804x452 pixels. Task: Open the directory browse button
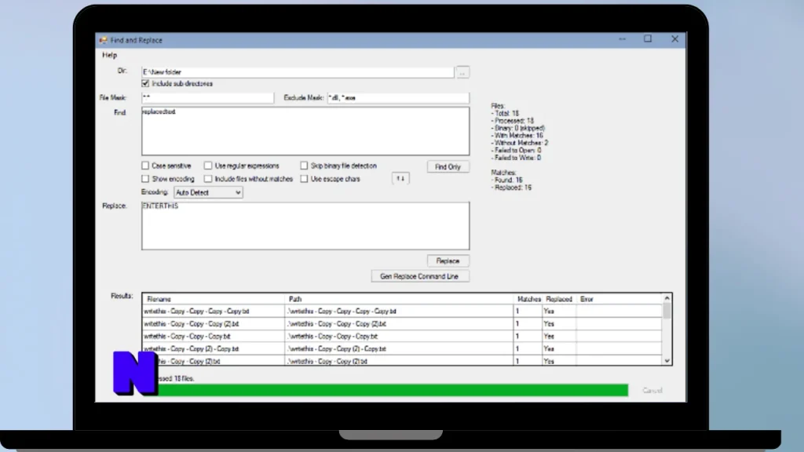click(462, 72)
